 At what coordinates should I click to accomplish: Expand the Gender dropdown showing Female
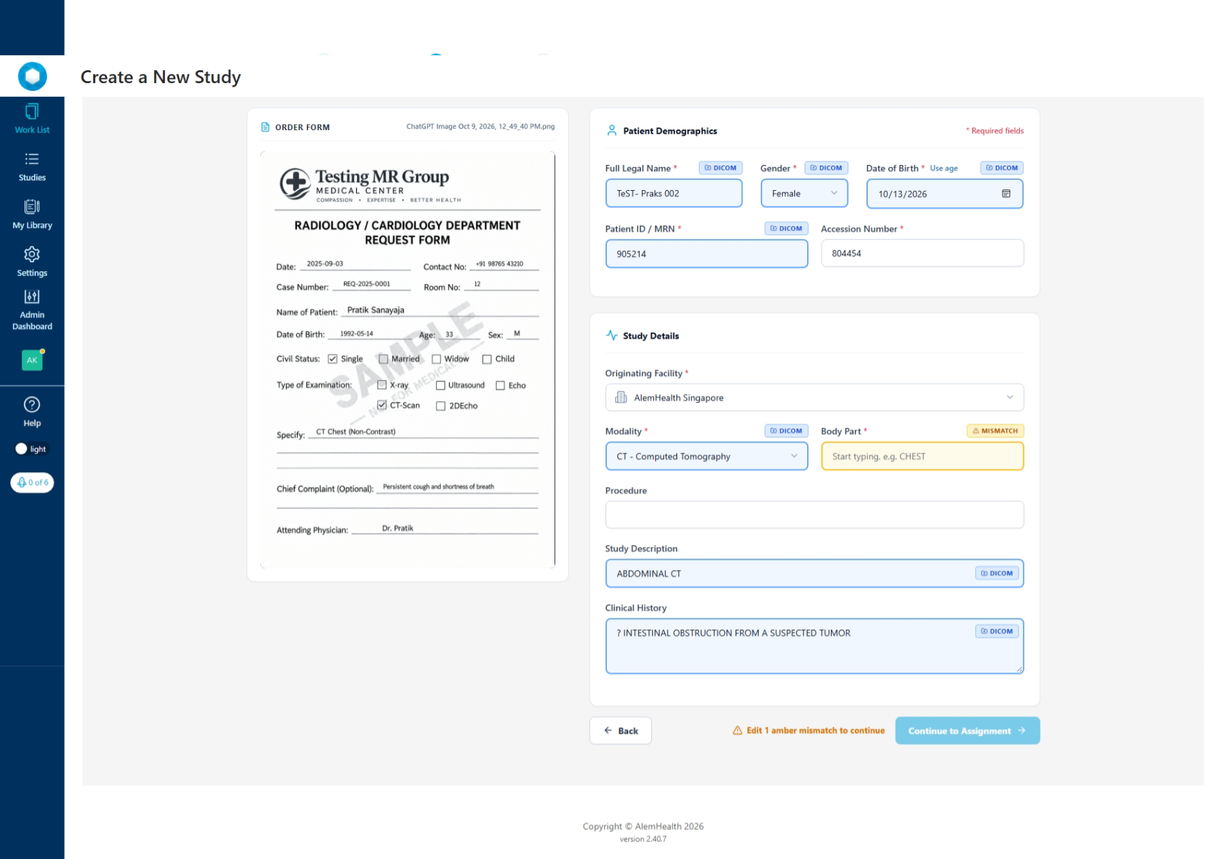click(804, 193)
